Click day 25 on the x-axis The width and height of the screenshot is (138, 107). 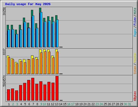(x=105, y=104)
